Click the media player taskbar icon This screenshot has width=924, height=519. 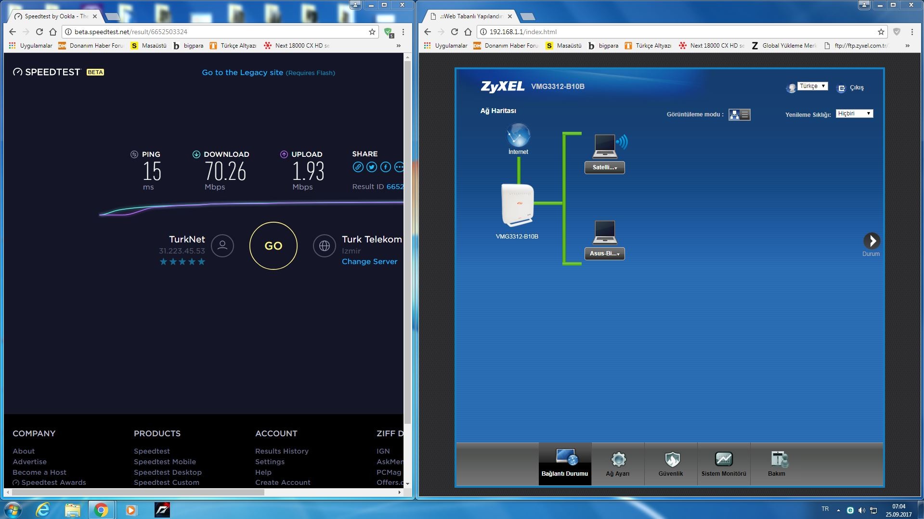[x=131, y=510]
